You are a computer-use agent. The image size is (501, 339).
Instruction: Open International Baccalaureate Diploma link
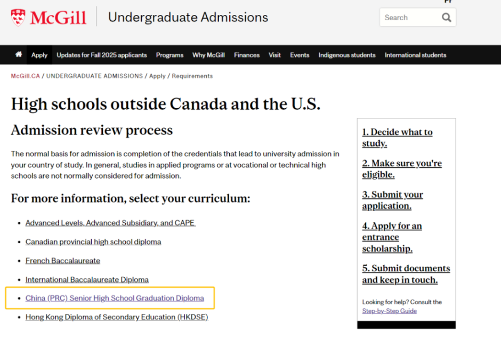click(x=87, y=279)
